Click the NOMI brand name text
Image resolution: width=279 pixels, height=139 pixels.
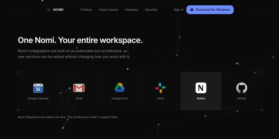(x=58, y=10)
